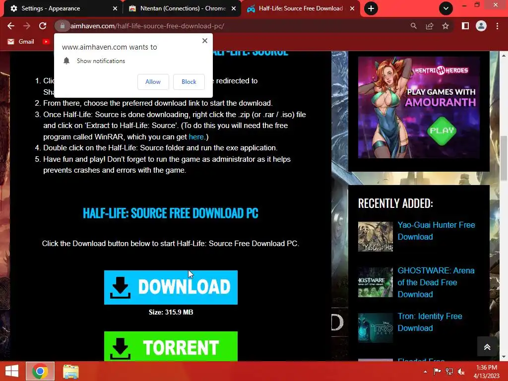This screenshot has width=508, height=381.
Task: Click the Chrome taskbar icon
Action: pyautogui.click(x=40, y=371)
